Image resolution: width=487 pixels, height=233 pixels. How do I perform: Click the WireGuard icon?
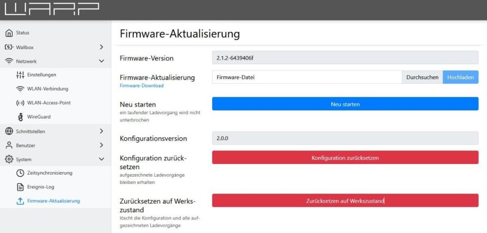[x=20, y=117]
